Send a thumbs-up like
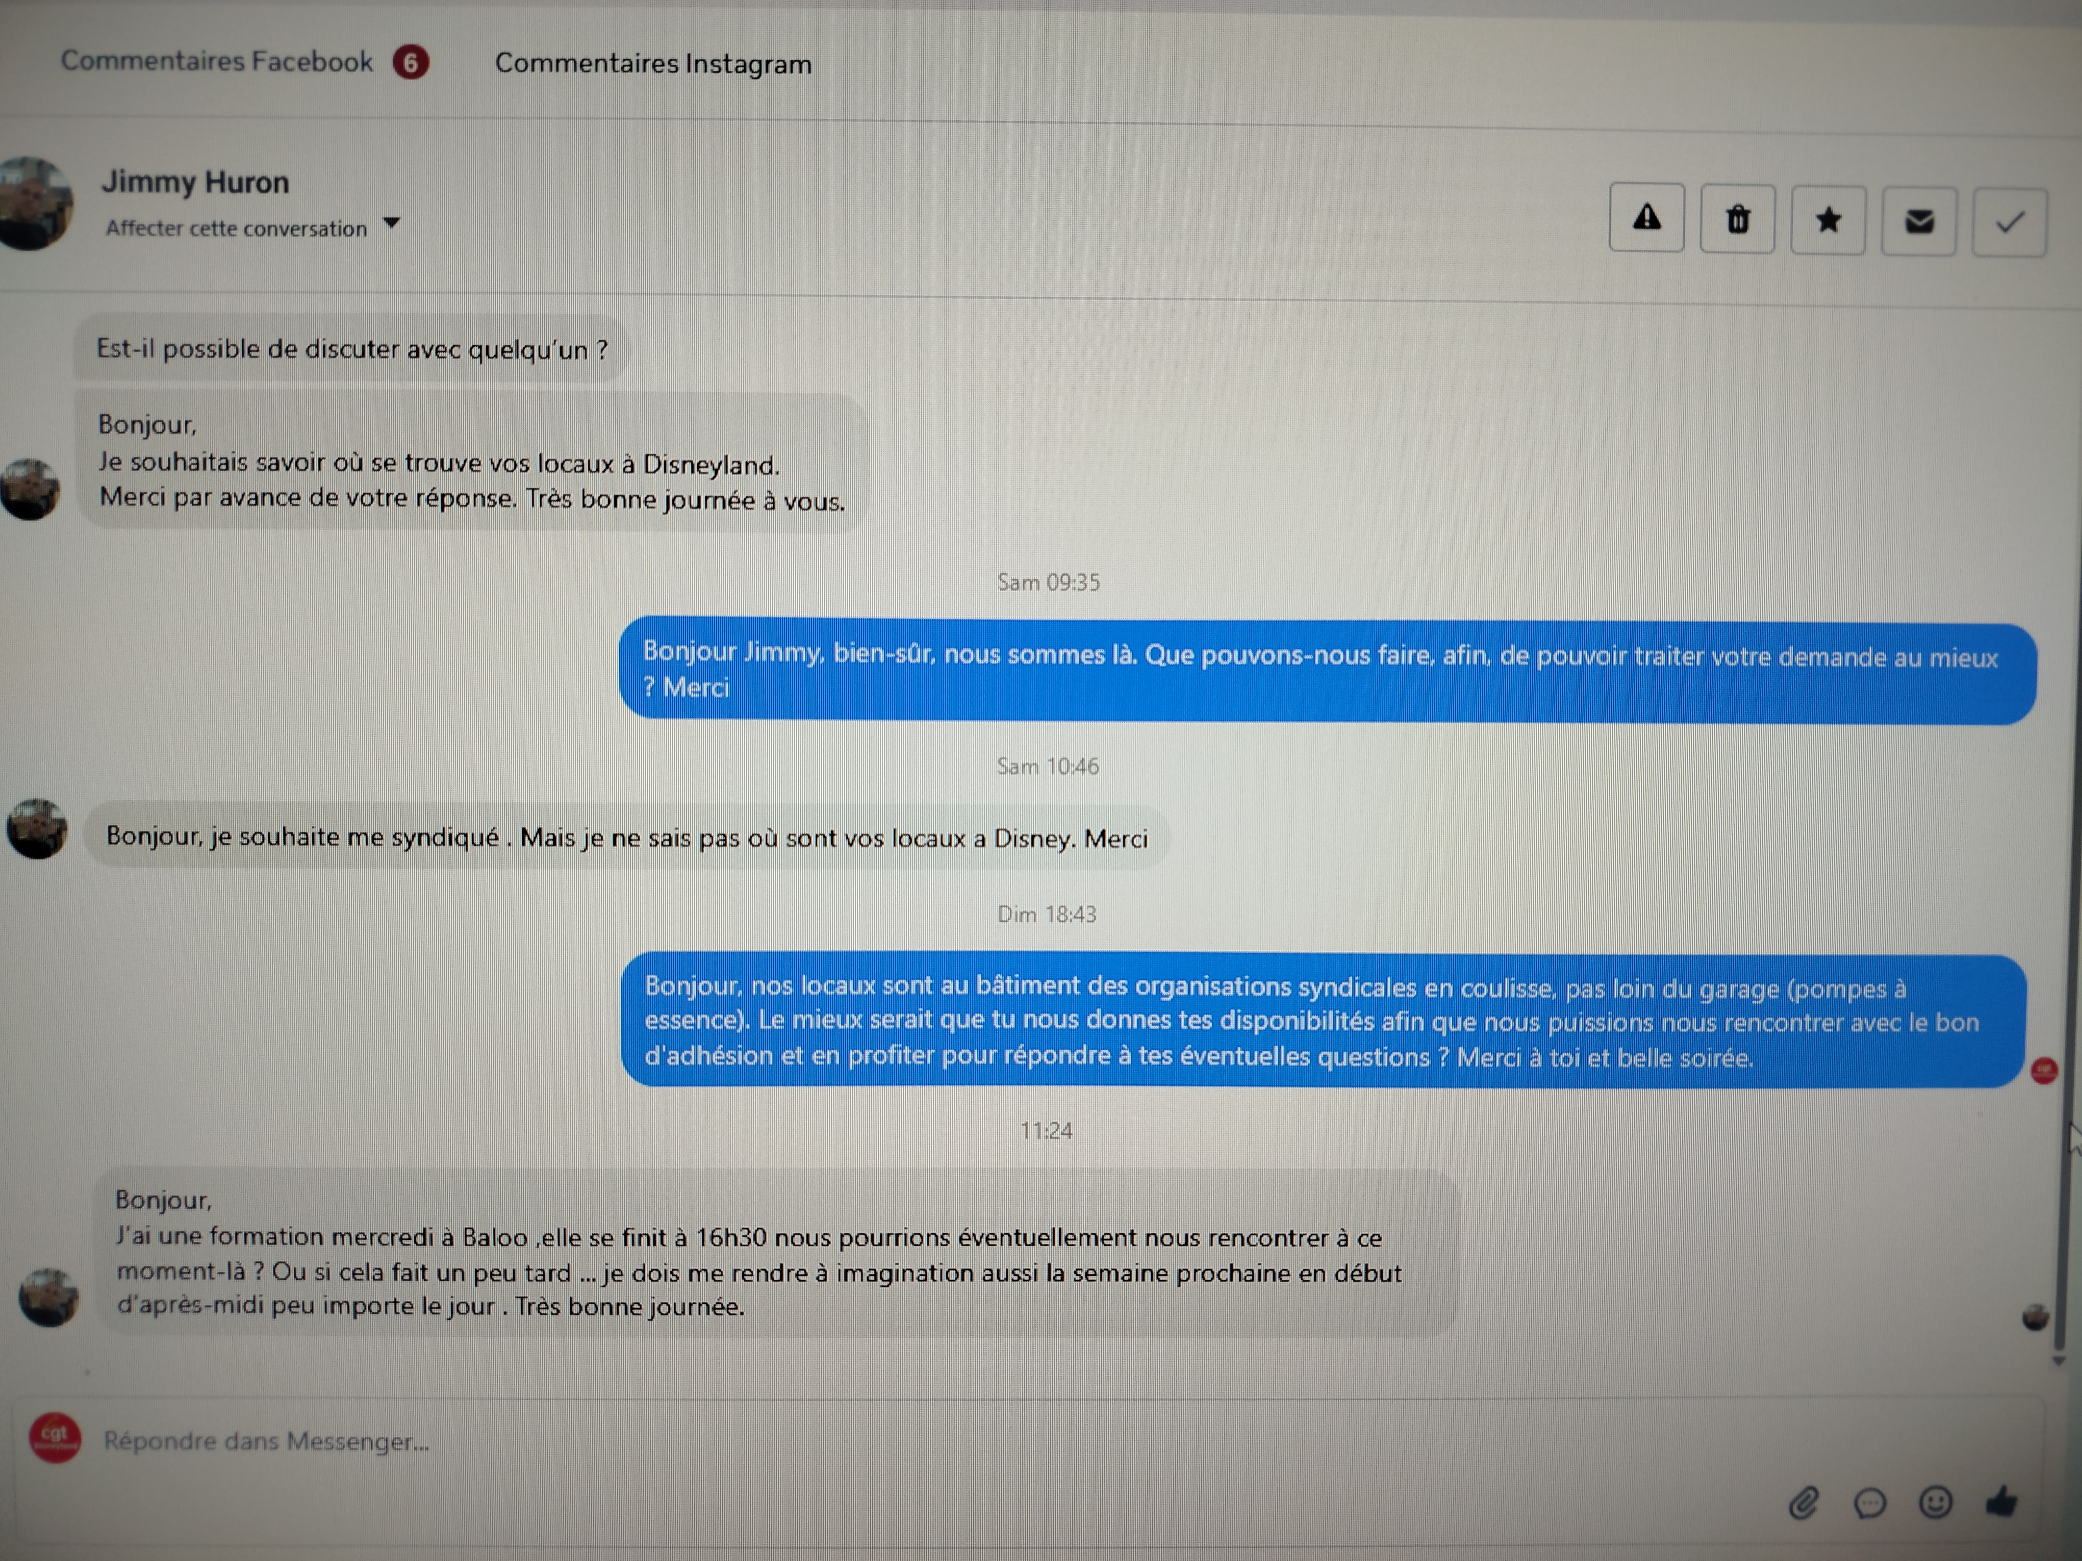Screen dimensions: 2082x1561 2002,1501
